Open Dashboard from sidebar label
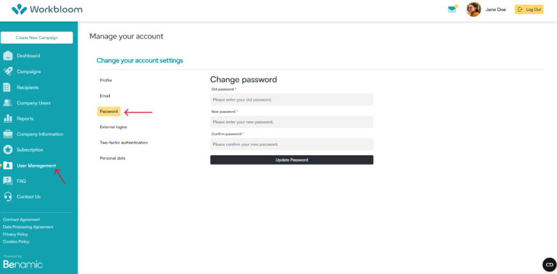The height and width of the screenshot is (274, 557). point(28,56)
